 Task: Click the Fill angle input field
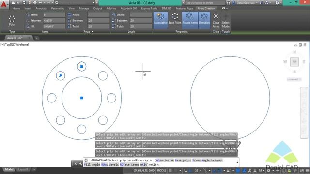pyautogui.click(x=54, y=26)
